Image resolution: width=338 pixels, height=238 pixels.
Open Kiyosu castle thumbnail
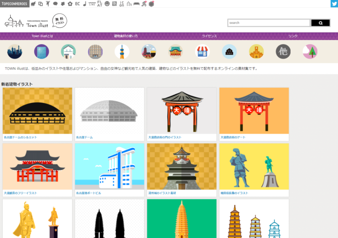[x=182, y=167]
